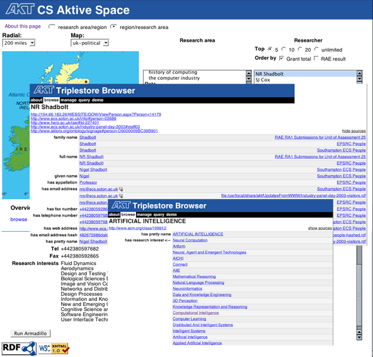This screenshot has height=357, width=373.
Task: Open the Neuroinformatics link
Action: [x=188, y=289]
